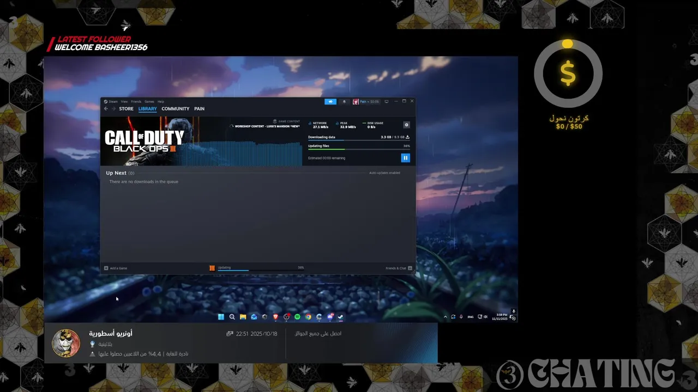Open downloads settings gear
Screen dimensions: 698x392
pyautogui.click(x=406, y=125)
